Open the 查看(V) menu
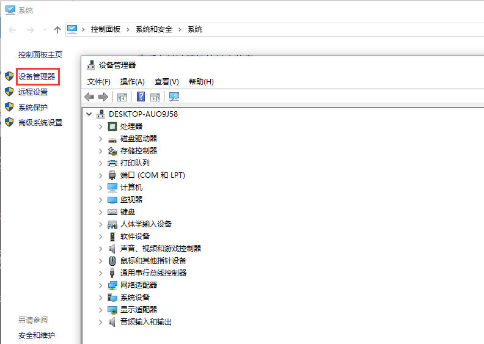The image size is (484, 344). (167, 82)
